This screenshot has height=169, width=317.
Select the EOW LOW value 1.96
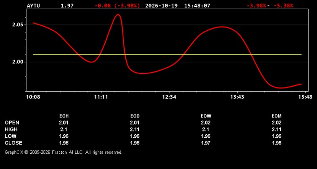(206, 136)
